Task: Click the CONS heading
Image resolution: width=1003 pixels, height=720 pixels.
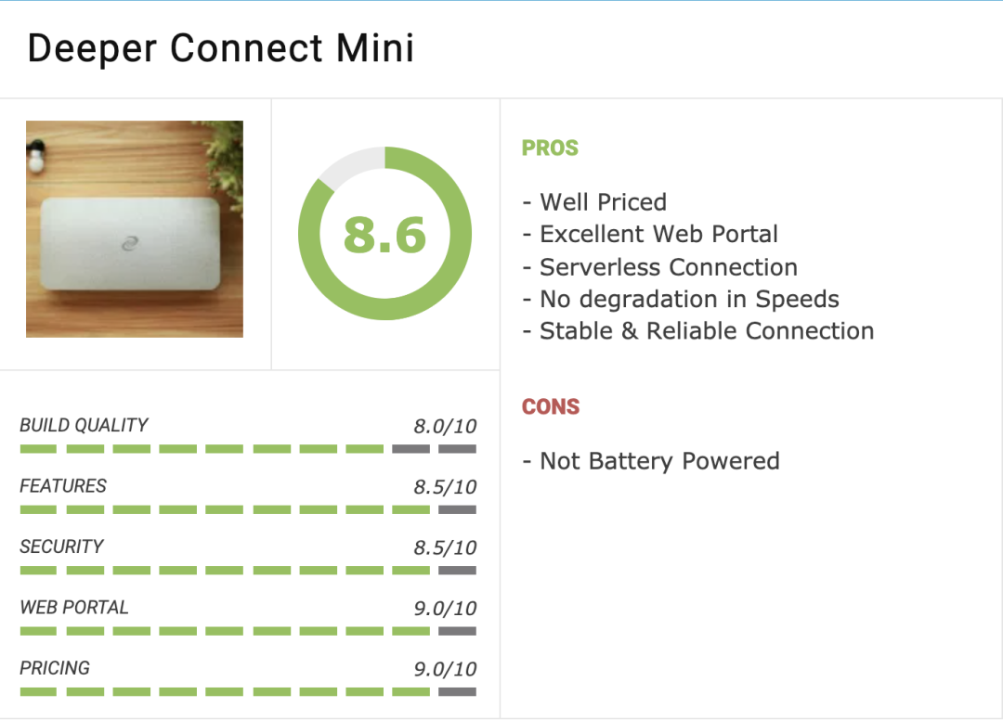Action: click(551, 407)
